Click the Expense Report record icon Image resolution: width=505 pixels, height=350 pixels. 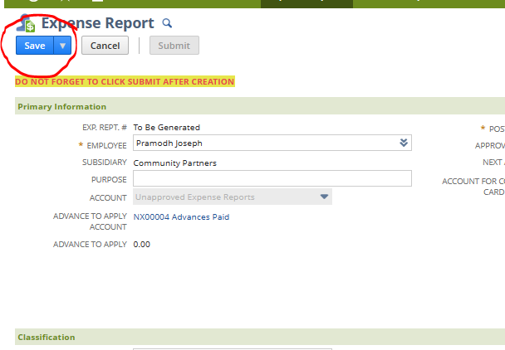click(x=26, y=24)
